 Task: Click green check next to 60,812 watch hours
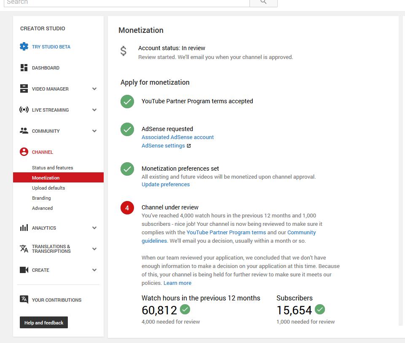pyautogui.click(x=185, y=309)
